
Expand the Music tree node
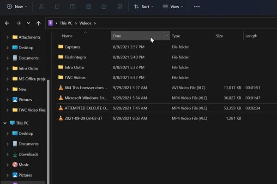coord(7,165)
